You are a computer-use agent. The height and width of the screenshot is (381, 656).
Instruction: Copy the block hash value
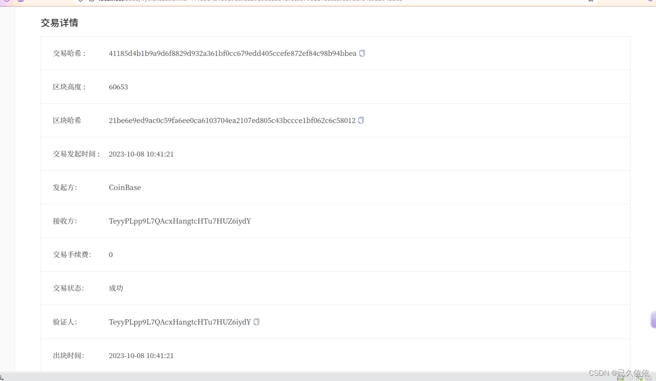pos(361,121)
